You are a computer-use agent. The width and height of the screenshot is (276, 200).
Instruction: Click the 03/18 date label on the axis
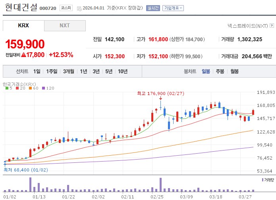click(x=216, y=197)
